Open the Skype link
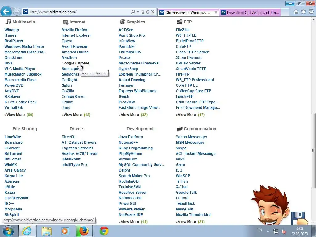 [181, 148]
